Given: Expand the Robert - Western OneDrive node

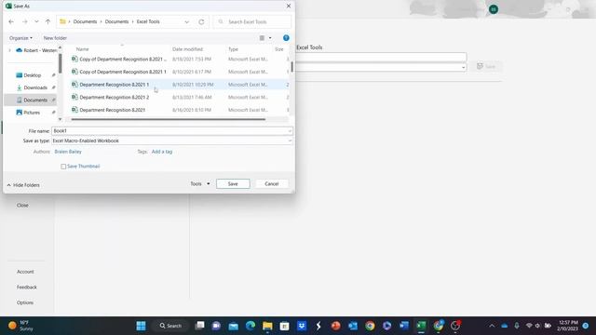Looking at the screenshot, I should click(9, 50).
